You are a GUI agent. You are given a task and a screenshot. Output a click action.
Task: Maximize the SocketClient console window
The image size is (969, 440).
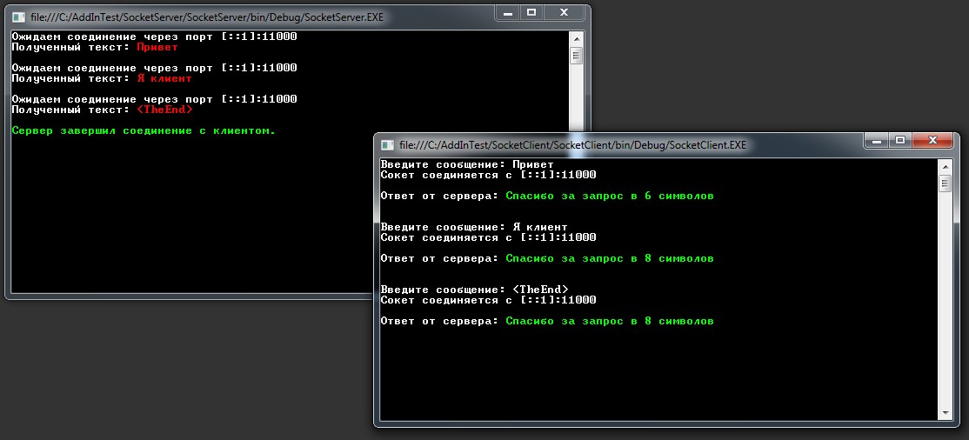tap(899, 140)
